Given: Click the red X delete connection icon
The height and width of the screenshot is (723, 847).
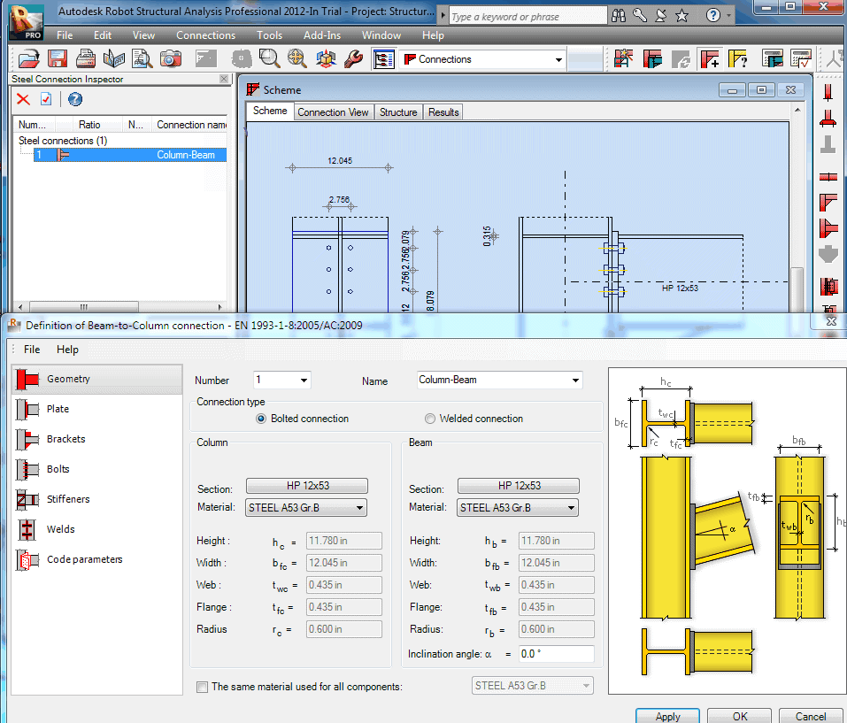Looking at the screenshot, I should coord(23,99).
